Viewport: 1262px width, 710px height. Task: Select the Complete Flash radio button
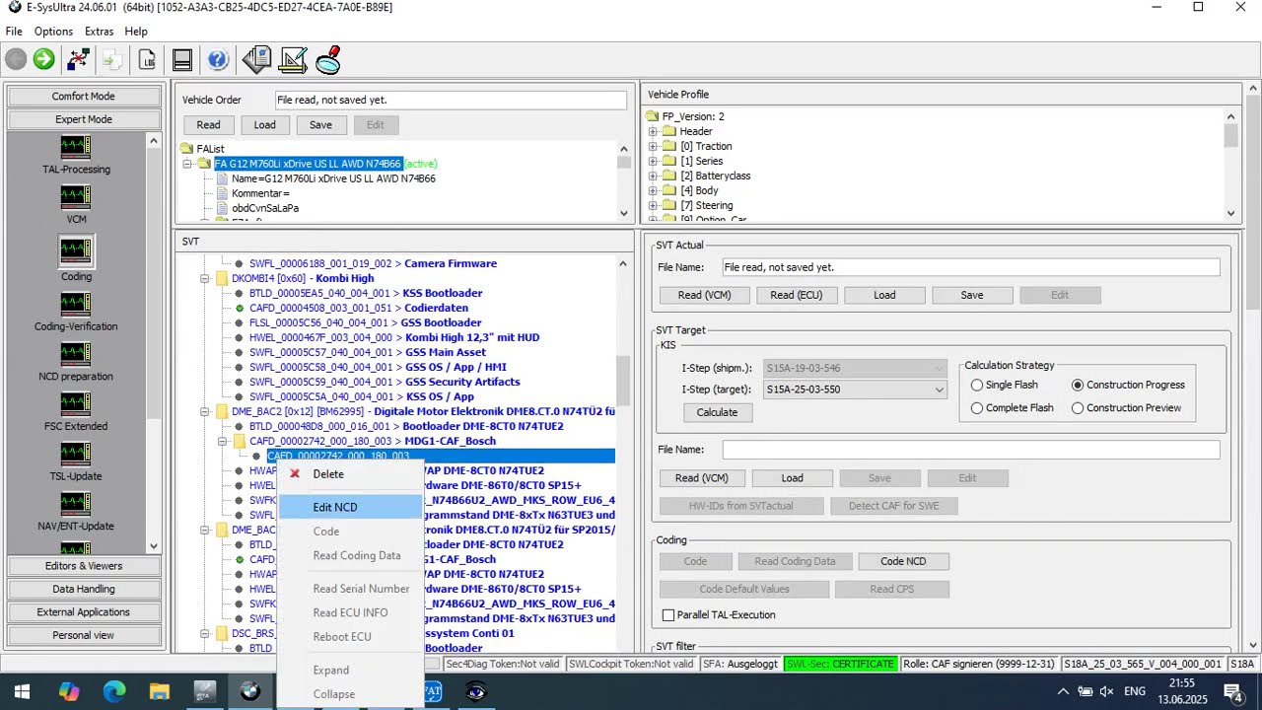977,408
